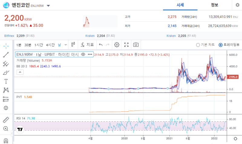Open chart axis settings gear at bottom right

click(235, 139)
